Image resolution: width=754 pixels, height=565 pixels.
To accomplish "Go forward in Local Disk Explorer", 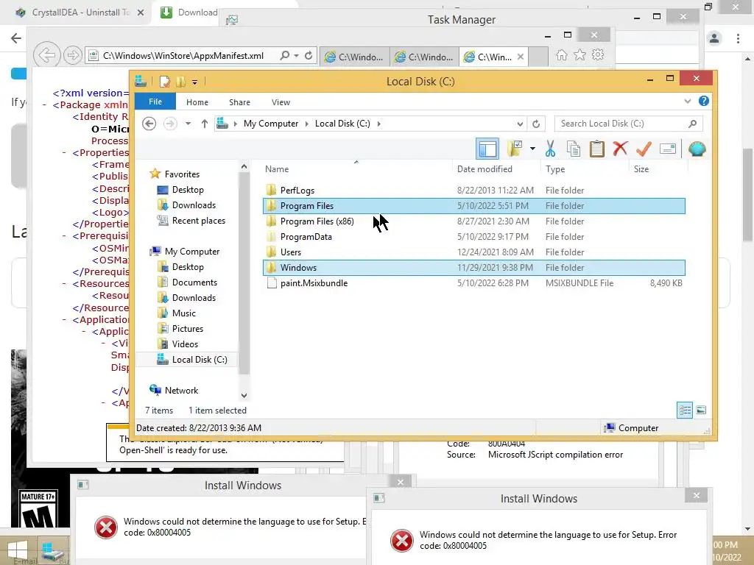I will (x=170, y=124).
